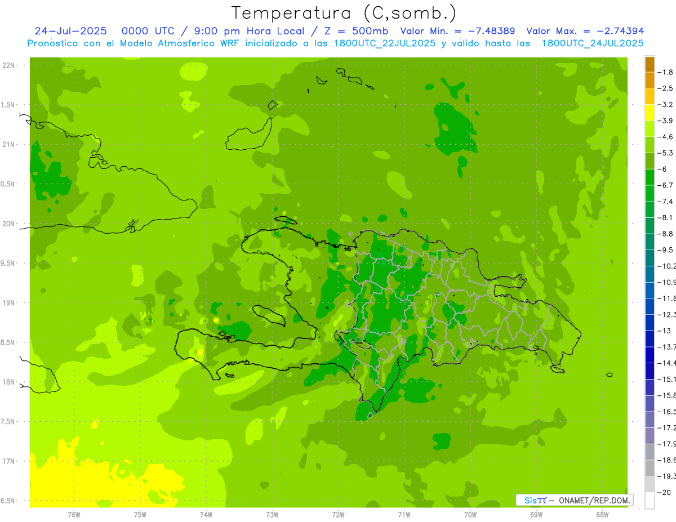Select the green swatch between -6 and -6.7

tap(650, 177)
